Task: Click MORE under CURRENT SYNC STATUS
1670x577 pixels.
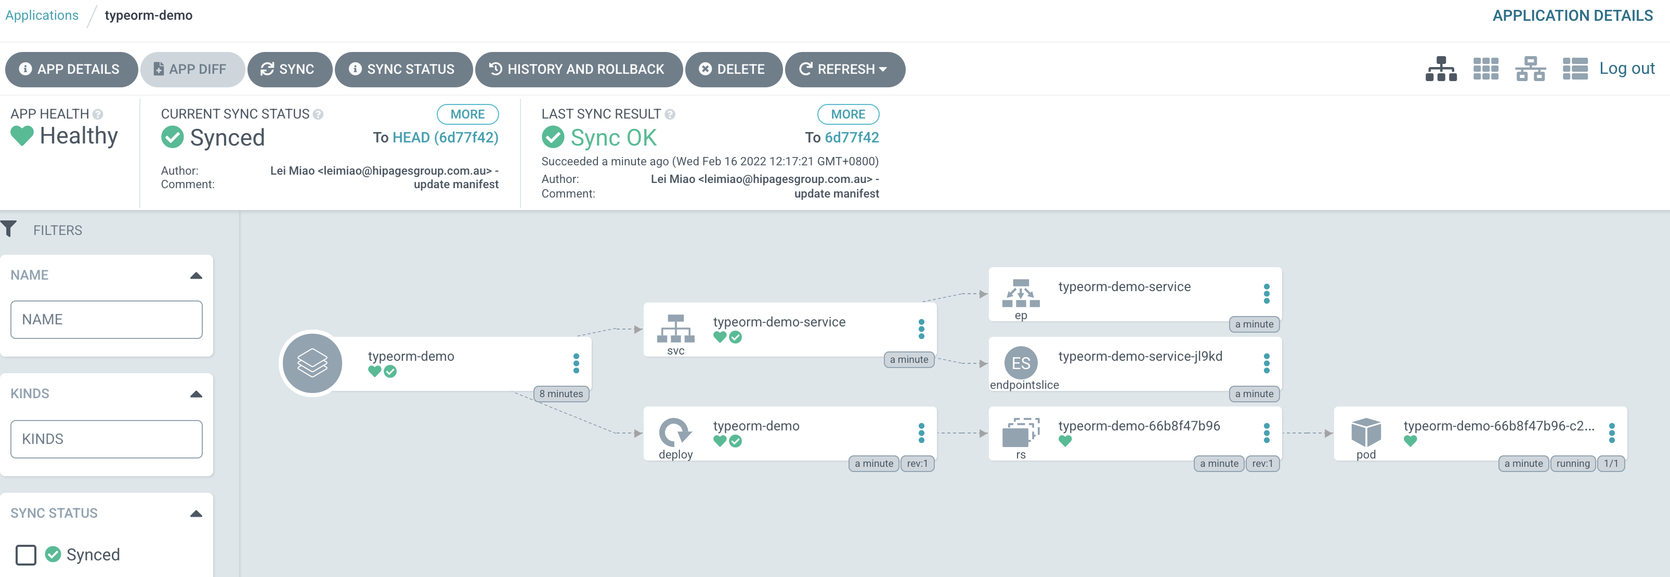Action: pos(467,114)
